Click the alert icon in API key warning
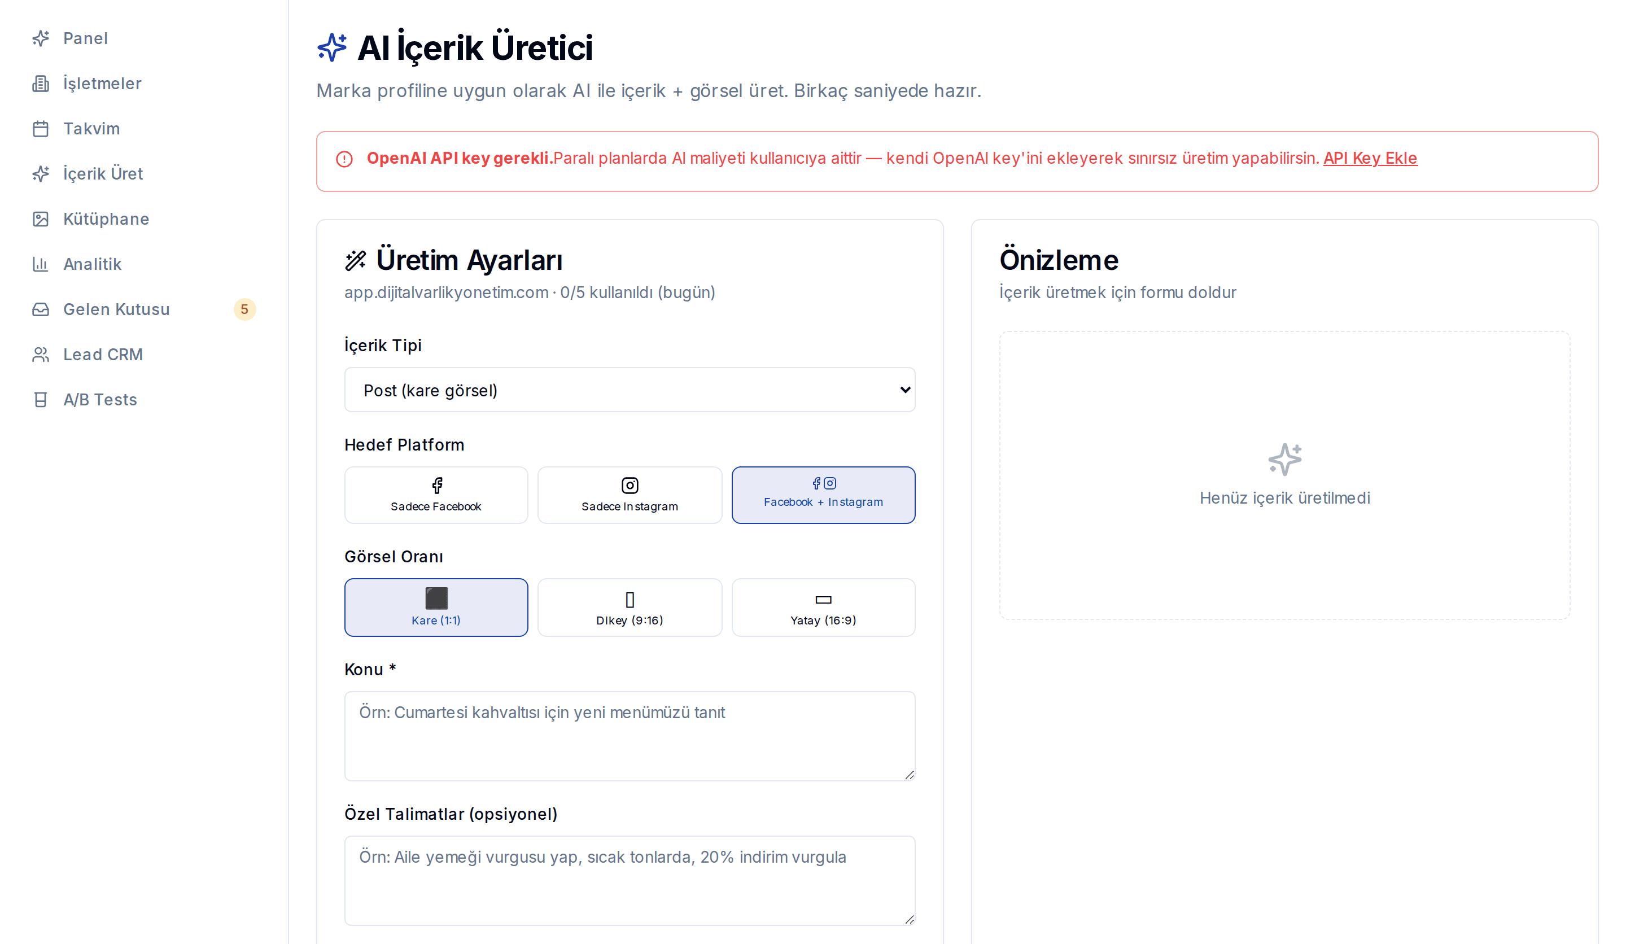Viewport: 1626px width, 944px height. coord(344,159)
